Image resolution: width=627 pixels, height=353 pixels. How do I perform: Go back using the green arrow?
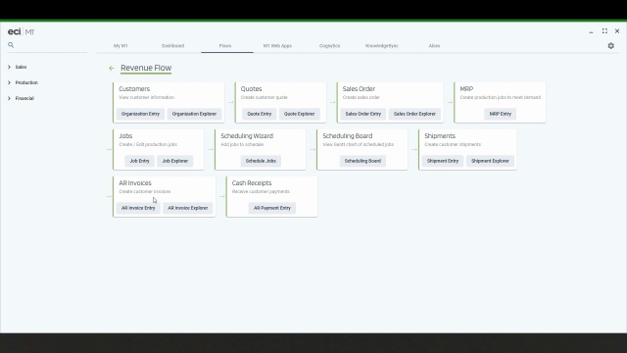click(112, 69)
